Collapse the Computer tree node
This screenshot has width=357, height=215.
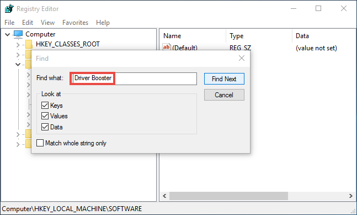pyautogui.click(x=8, y=34)
